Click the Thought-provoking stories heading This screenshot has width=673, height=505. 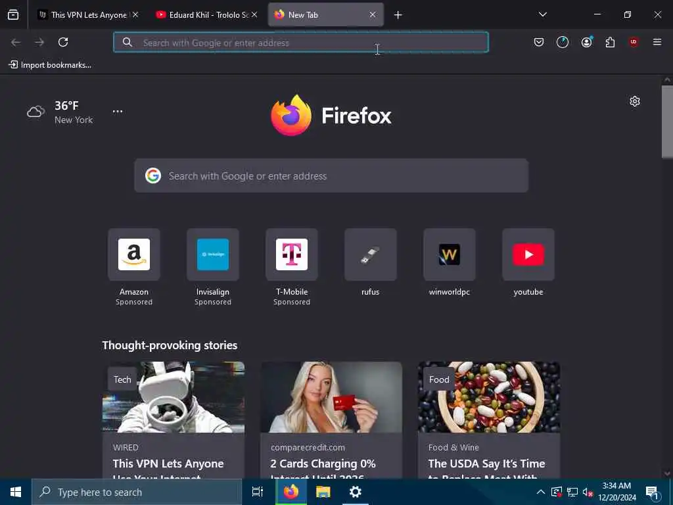coord(170,345)
